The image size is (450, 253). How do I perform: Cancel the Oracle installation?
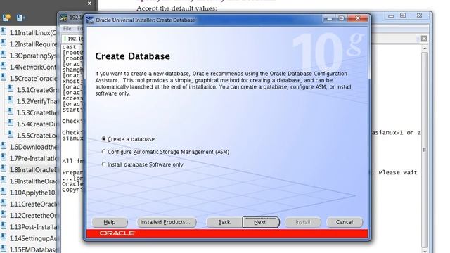(x=345, y=222)
